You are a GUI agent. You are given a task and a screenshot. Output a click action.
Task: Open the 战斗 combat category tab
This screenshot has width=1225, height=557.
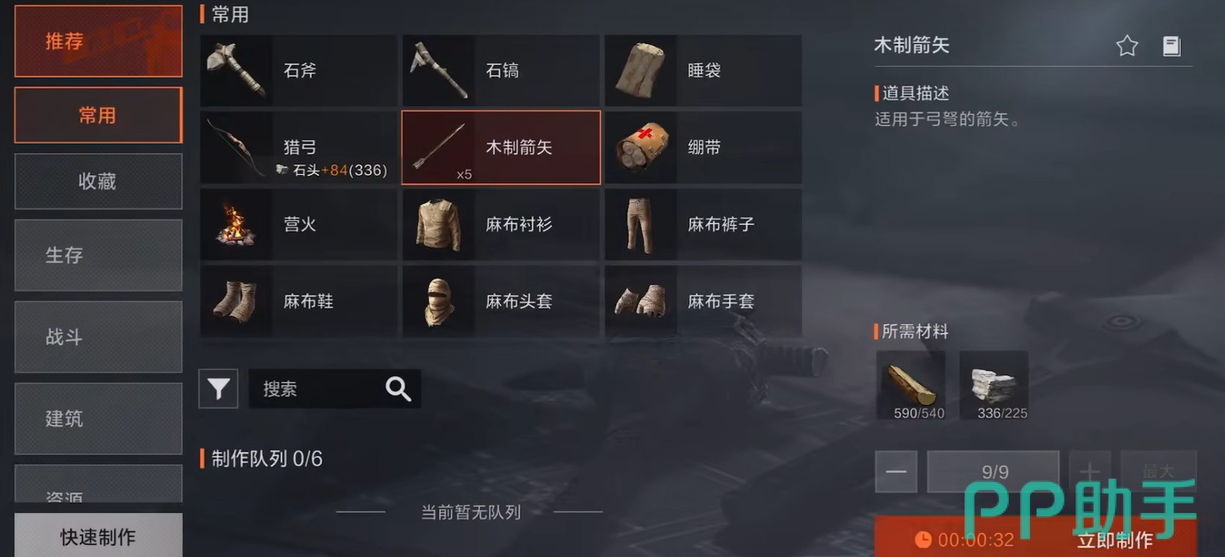(x=98, y=337)
